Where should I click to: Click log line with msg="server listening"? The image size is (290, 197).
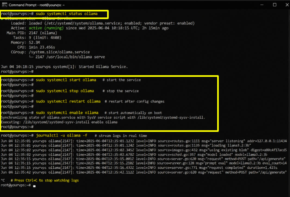pyautogui.click(x=144, y=141)
